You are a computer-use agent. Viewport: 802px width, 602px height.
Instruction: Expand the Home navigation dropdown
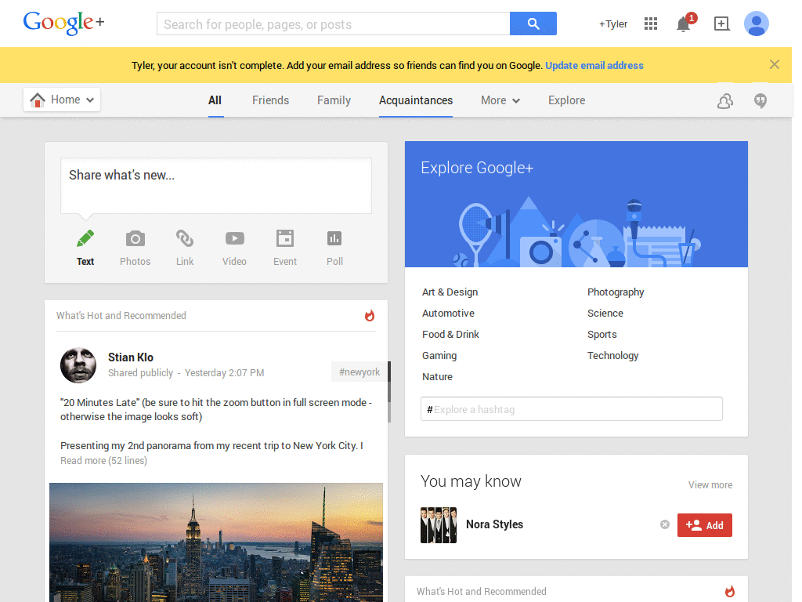tap(62, 100)
